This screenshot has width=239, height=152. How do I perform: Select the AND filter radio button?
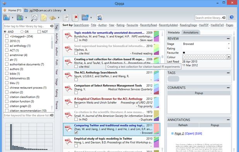coord(5,32)
